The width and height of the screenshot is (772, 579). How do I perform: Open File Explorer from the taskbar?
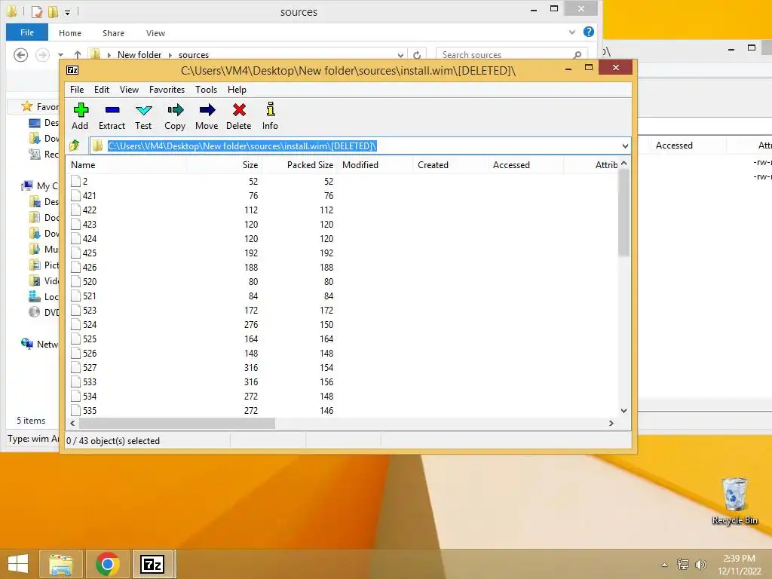click(60, 564)
